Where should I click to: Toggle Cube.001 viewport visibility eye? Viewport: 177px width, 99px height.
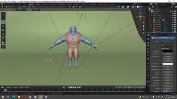[173, 22]
